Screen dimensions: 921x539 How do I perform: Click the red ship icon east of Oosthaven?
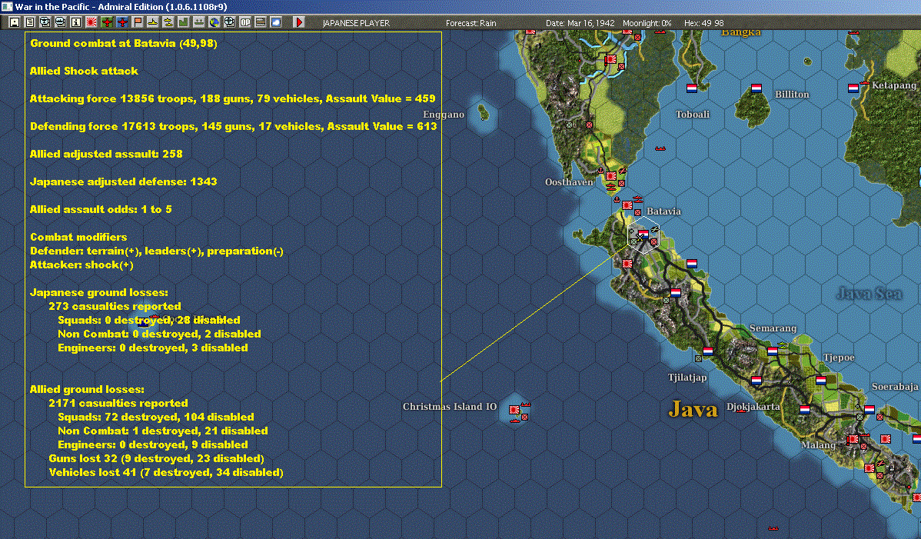[x=660, y=148]
